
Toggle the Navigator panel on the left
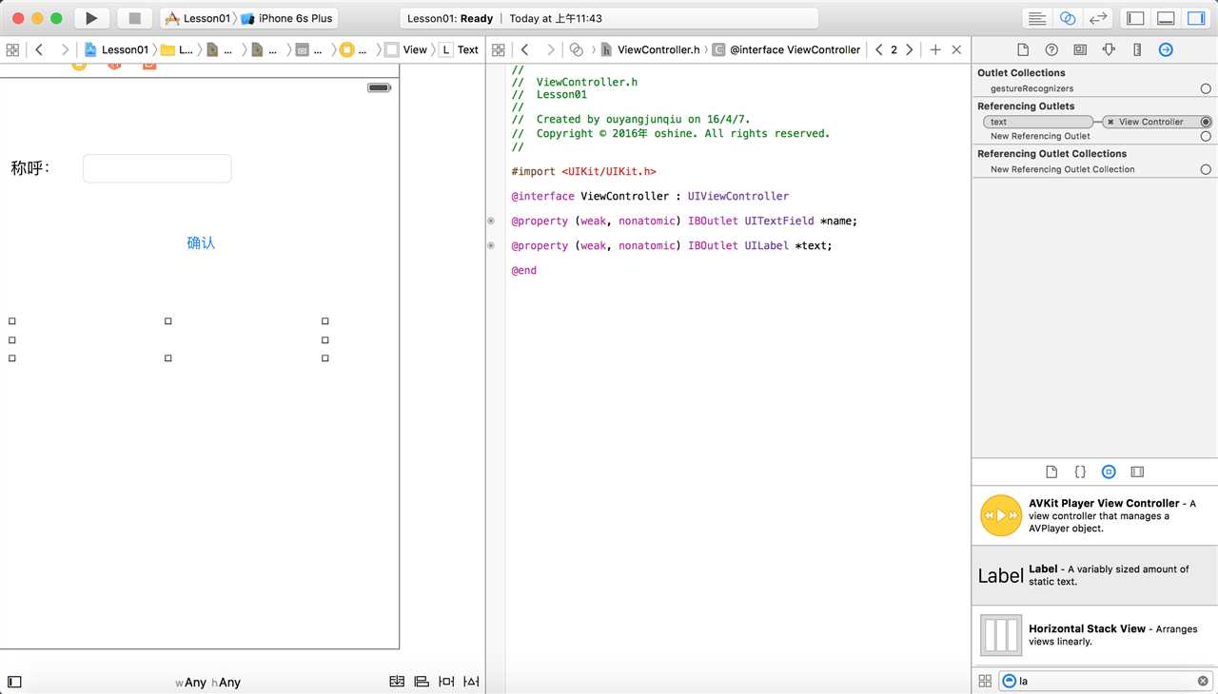pos(1135,18)
